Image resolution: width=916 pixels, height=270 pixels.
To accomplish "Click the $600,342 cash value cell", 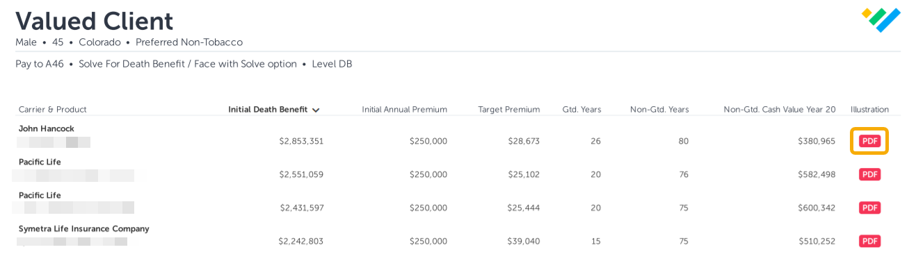I will [817, 208].
